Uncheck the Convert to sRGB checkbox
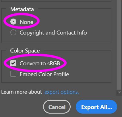Image resolution: width=122 pixels, height=117 pixels. pyautogui.click(x=13, y=63)
